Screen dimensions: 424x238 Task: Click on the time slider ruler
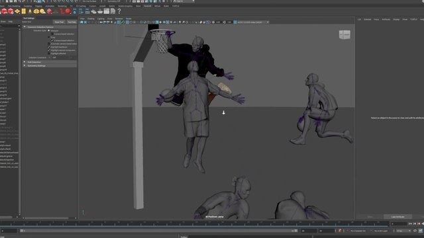tap(195, 223)
